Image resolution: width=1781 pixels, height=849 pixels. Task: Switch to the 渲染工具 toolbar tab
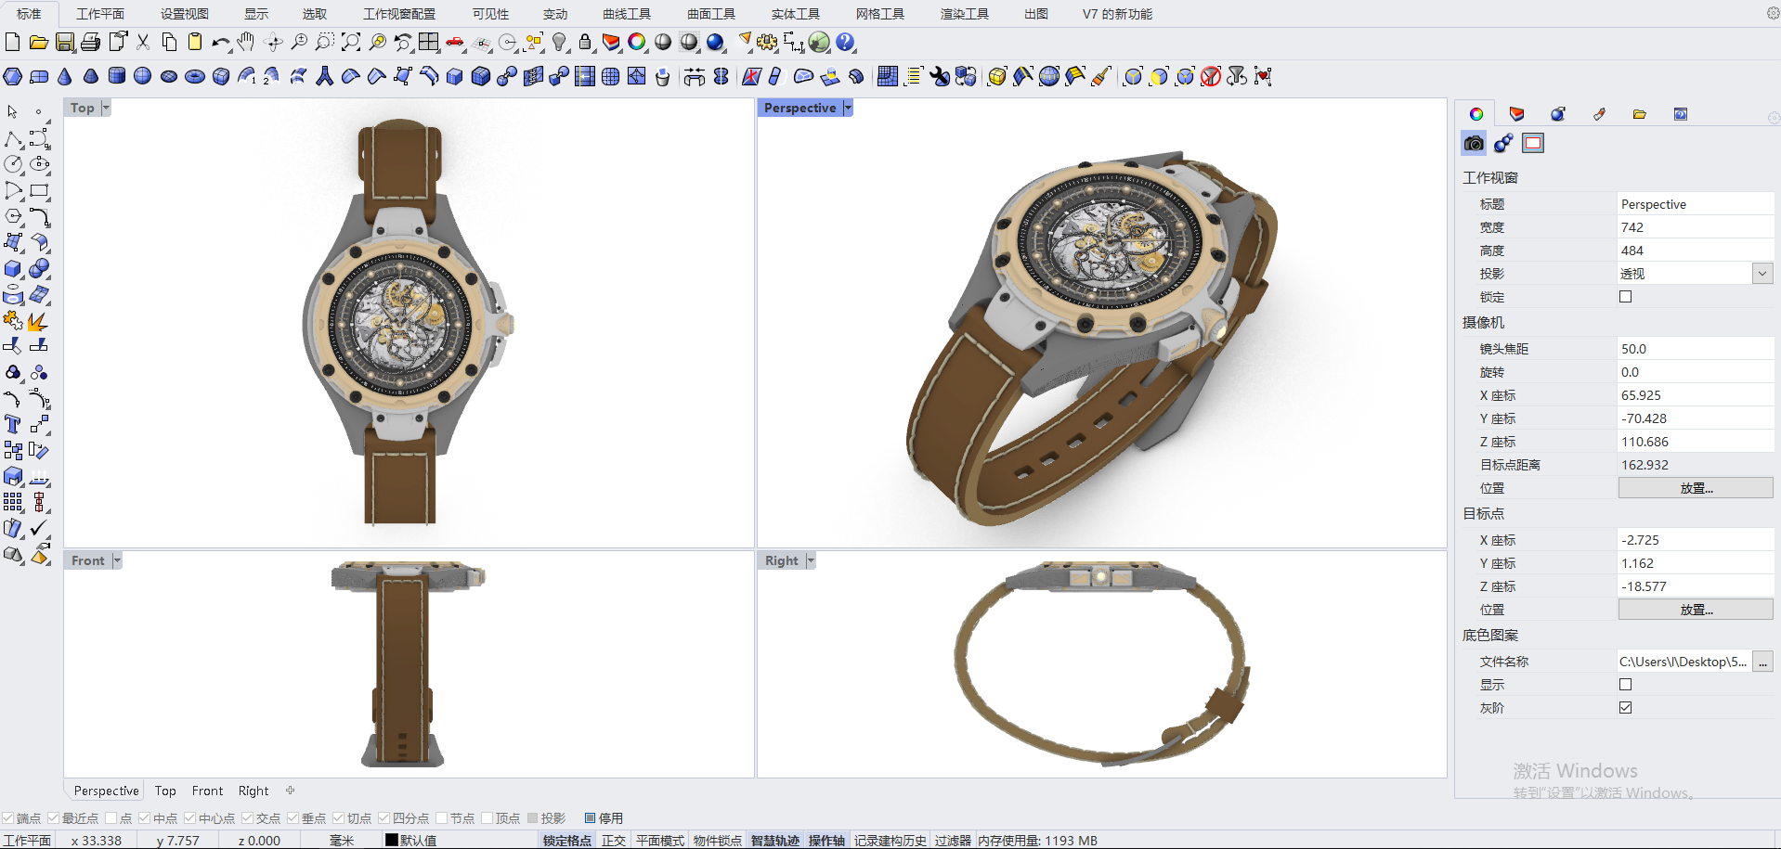965,14
